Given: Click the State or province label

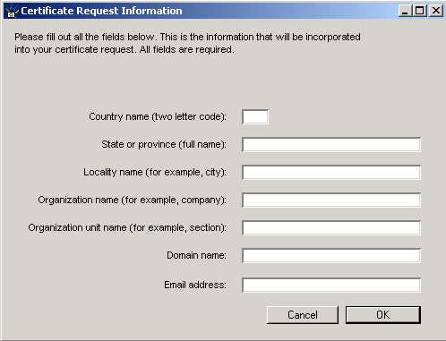Looking at the screenshot, I should 164,144.
